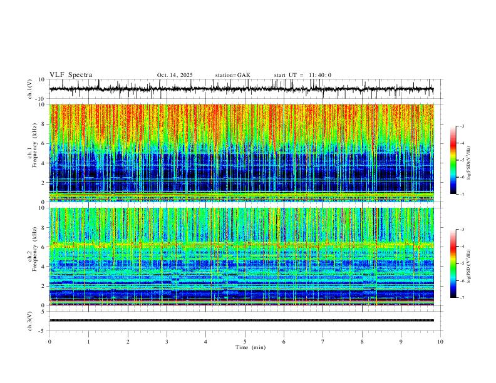The image size is (496, 383).
Task: Click the "4" kHz tick on ch.1 frequency axis
Action: pyautogui.click(x=43, y=163)
